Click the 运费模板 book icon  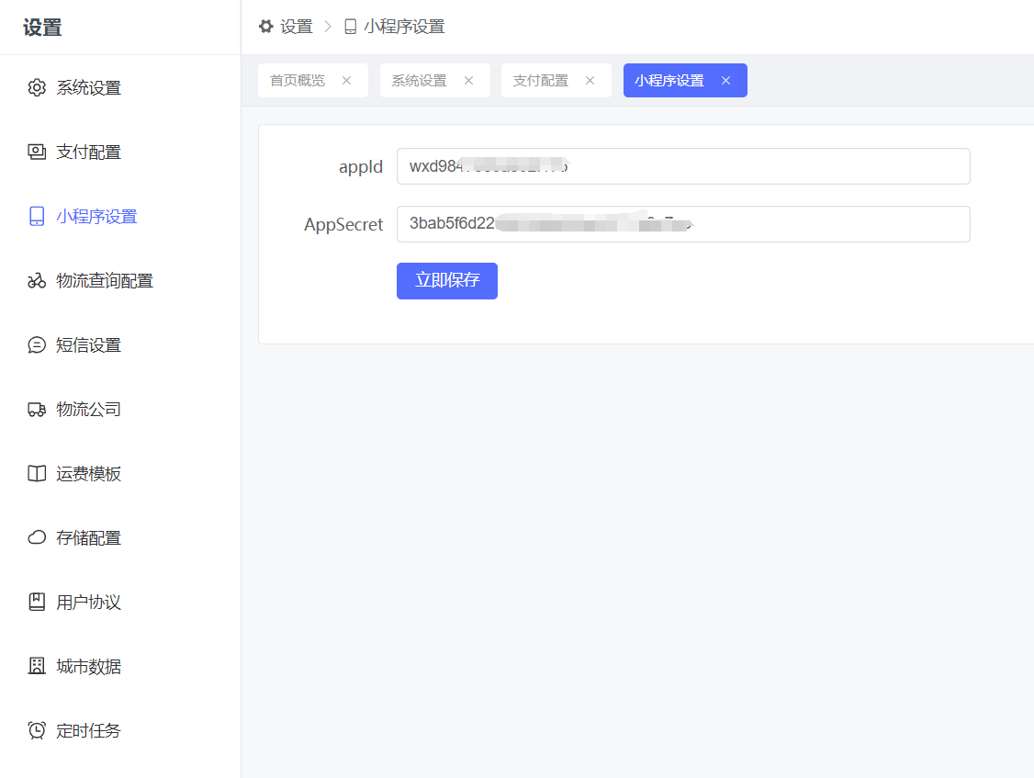(x=37, y=474)
